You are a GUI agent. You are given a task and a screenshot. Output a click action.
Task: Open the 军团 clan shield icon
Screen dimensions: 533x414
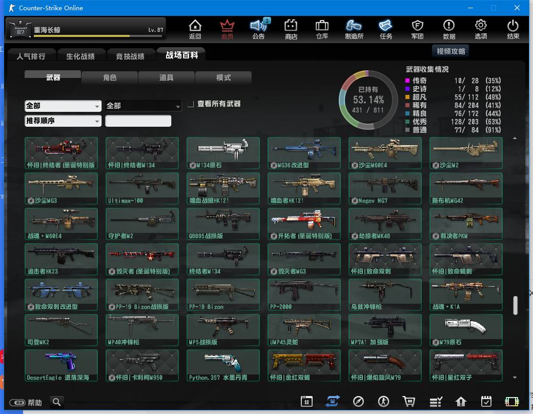[417, 29]
